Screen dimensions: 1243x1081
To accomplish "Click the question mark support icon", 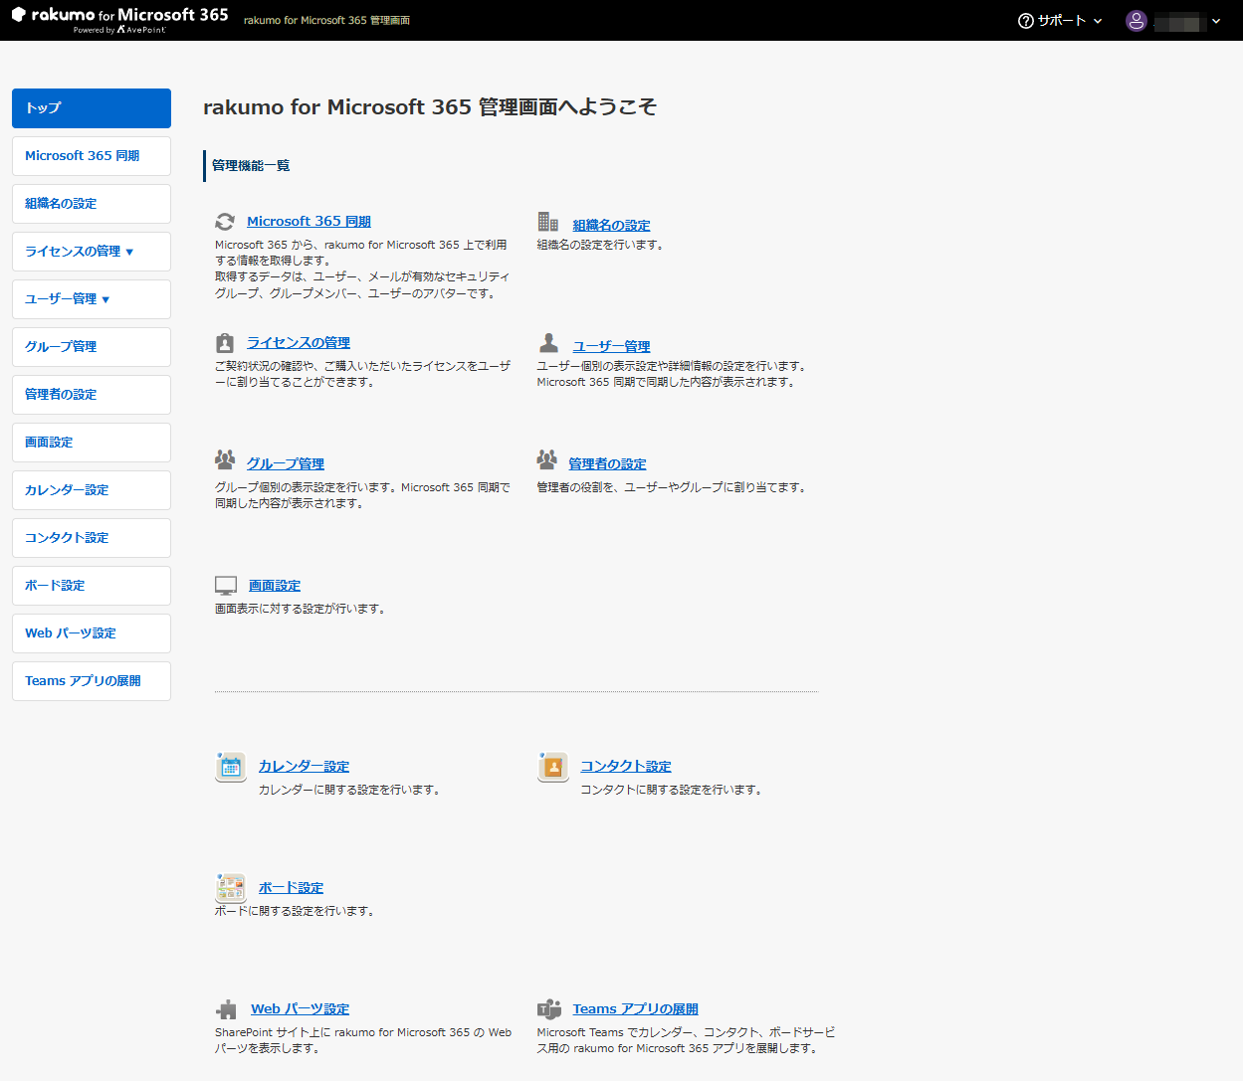I will (x=1026, y=21).
